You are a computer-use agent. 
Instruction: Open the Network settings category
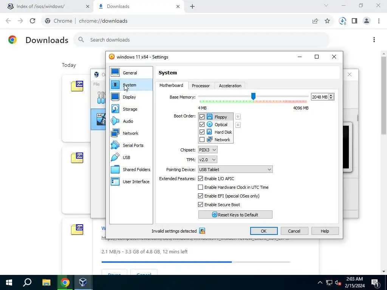131,133
